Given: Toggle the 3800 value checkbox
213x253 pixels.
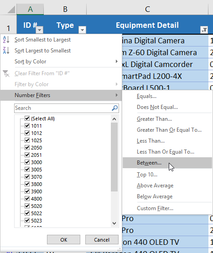Looking at the screenshot, I should [x=27, y=184].
